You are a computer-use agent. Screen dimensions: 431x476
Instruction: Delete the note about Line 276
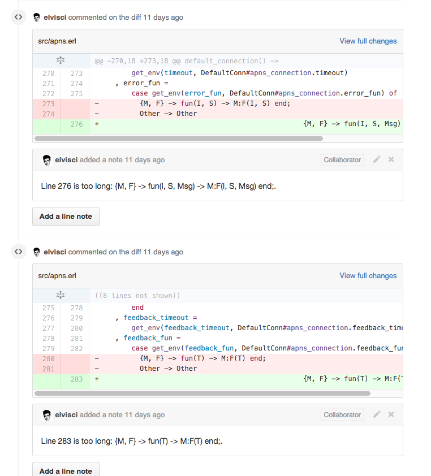coord(391,159)
